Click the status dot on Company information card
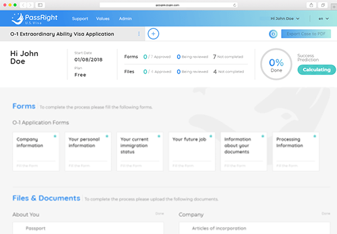Viewport: 337px width, 234px height. (x=55, y=136)
